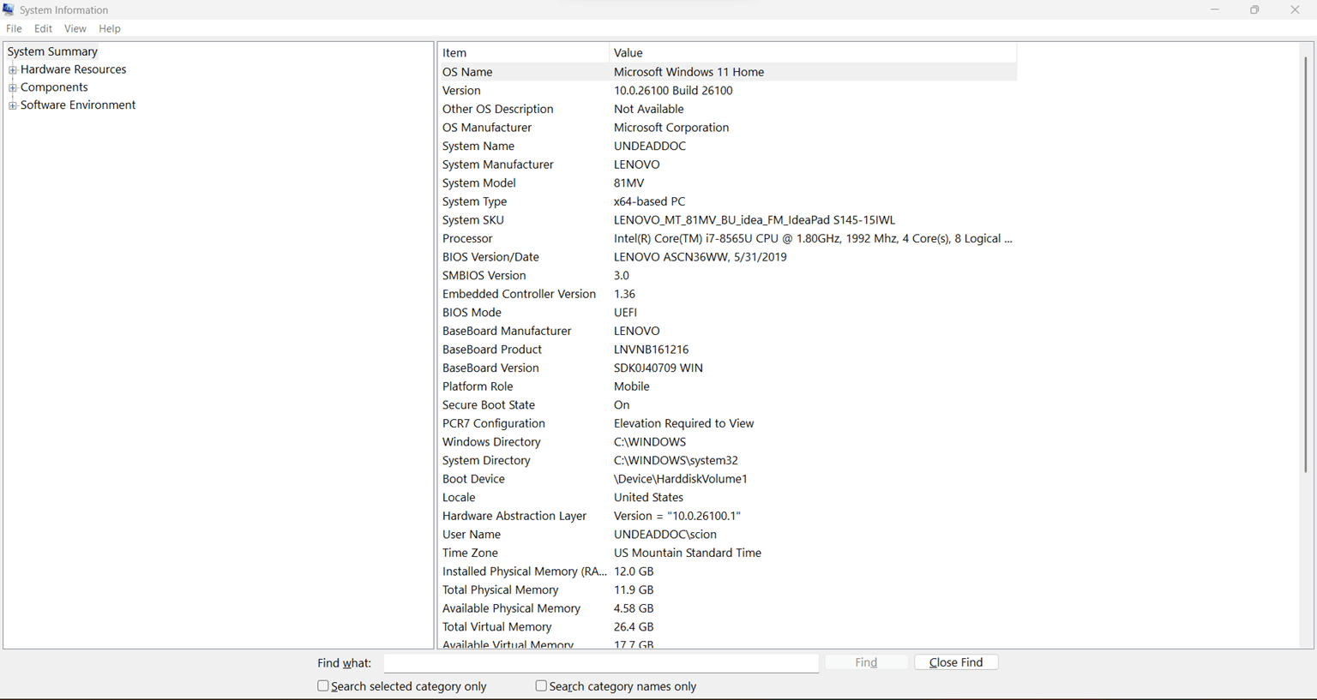The width and height of the screenshot is (1317, 700).
Task: Enable Search selected category only checkbox
Action: [x=323, y=686]
